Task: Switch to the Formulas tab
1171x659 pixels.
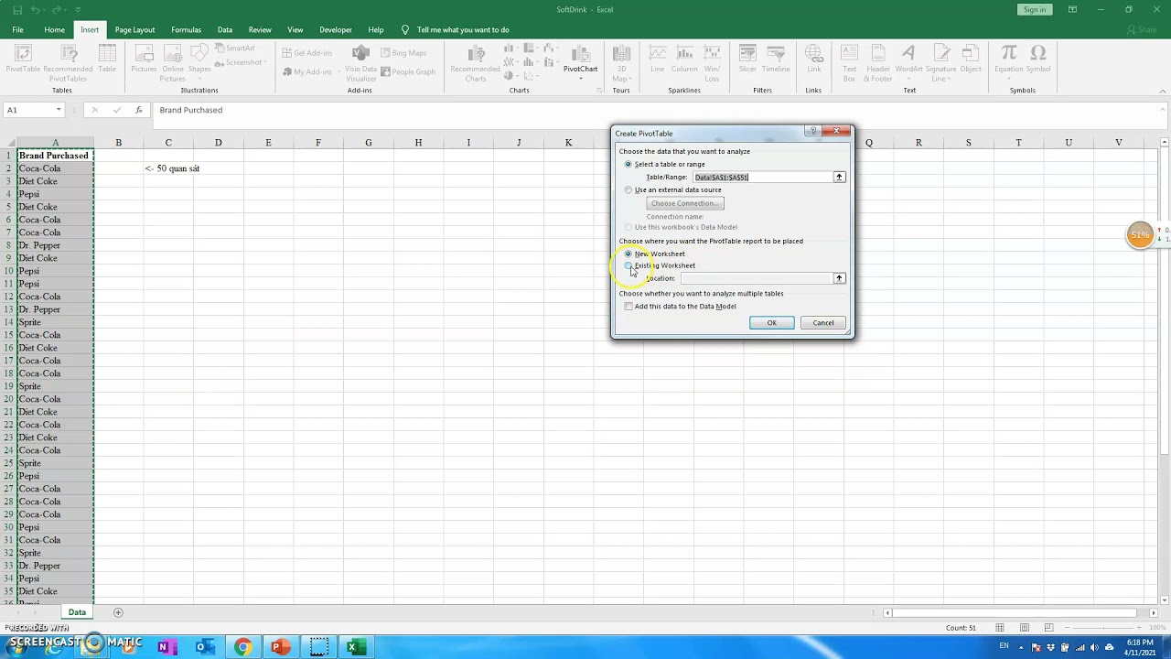Action: [x=186, y=29]
